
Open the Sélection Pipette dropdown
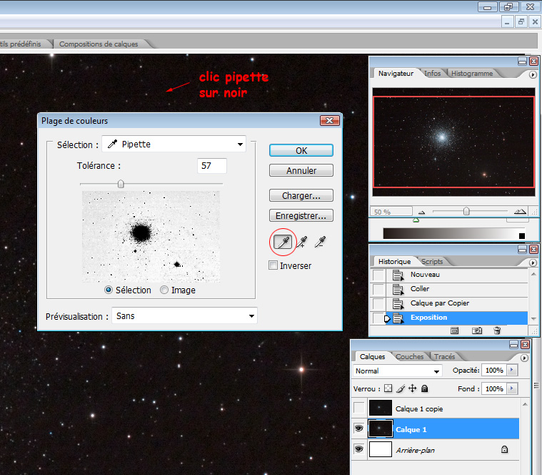tap(174, 144)
